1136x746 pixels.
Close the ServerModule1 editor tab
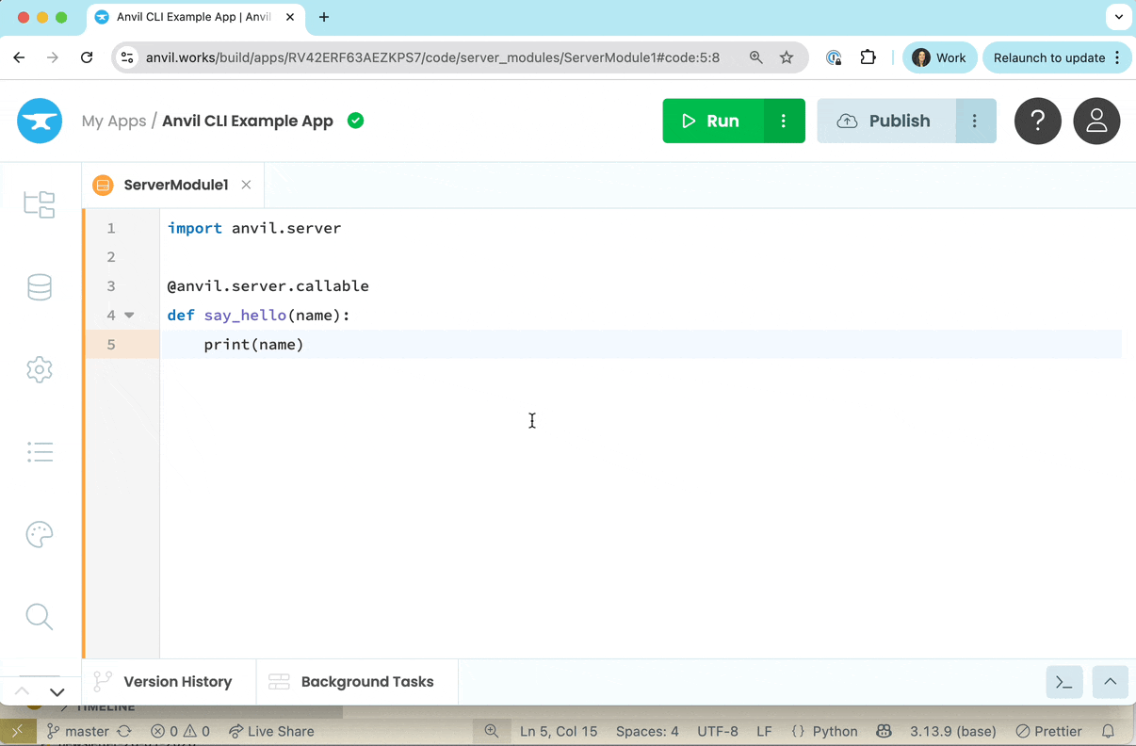click(x=246, y=185)
